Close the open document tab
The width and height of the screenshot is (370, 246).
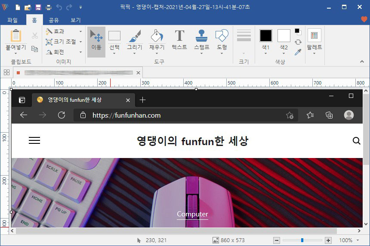click(x=138, y=73)
